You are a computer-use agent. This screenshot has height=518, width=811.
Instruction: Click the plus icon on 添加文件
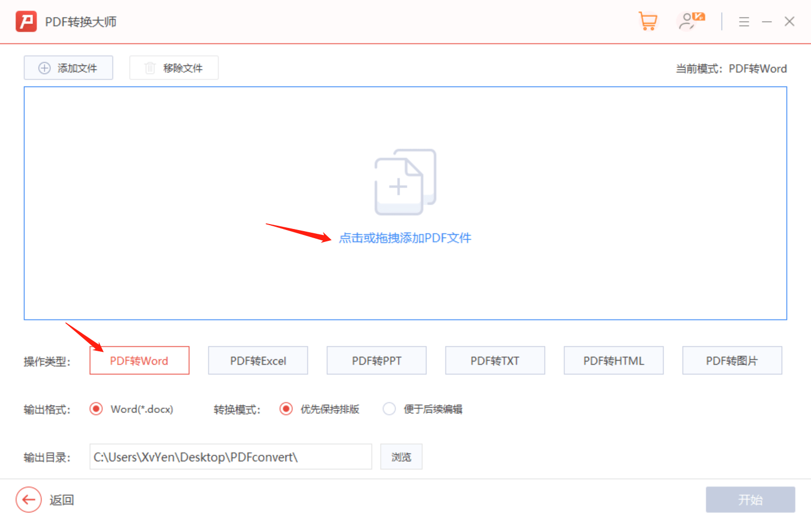point(44,68)
